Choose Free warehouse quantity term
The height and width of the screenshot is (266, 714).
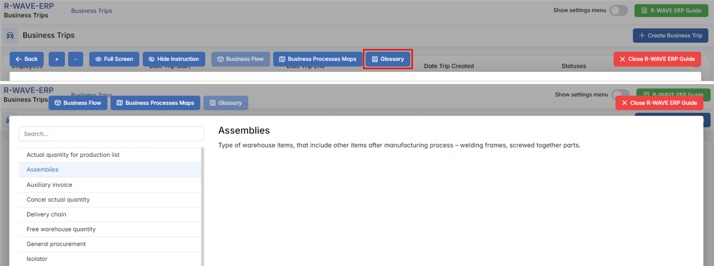pos(61,229)
